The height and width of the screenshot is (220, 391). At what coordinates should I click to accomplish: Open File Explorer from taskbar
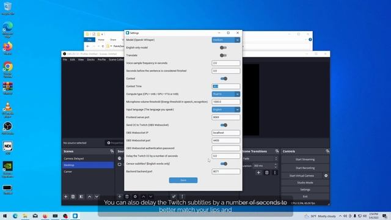pyautogui.click(x=25, y=216)
